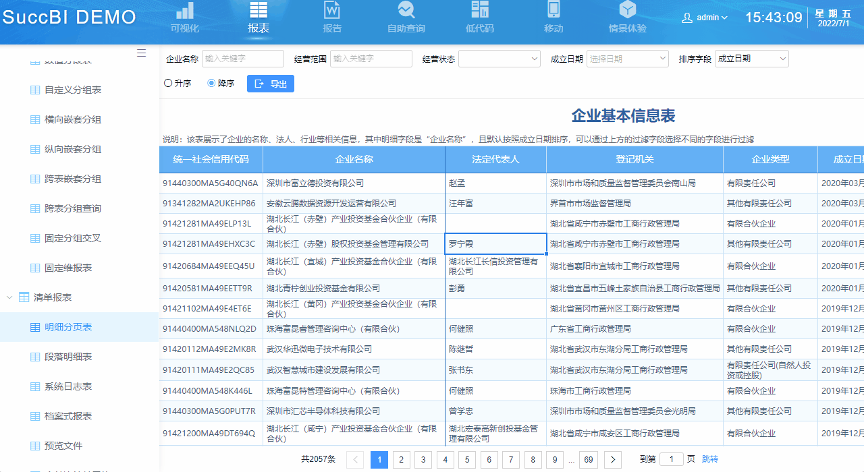864x472 pixels.
Task: Click the admin user avatar icon
Action: point(687,18)
